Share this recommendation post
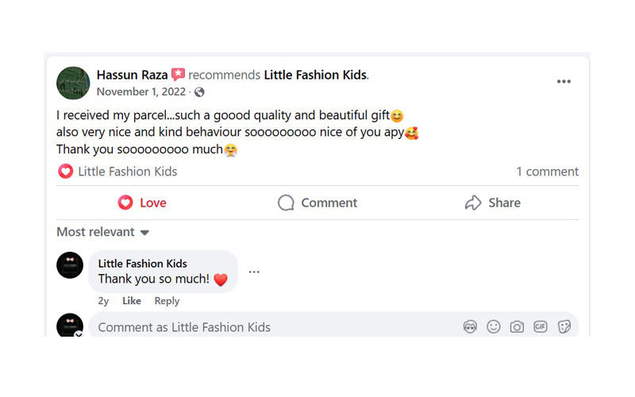Image resolution: width=635 pixels, height=397 pixels. click(492, 202)
